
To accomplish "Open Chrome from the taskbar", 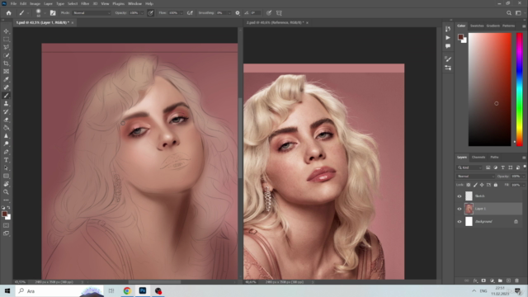I will [x=127, y=291].
